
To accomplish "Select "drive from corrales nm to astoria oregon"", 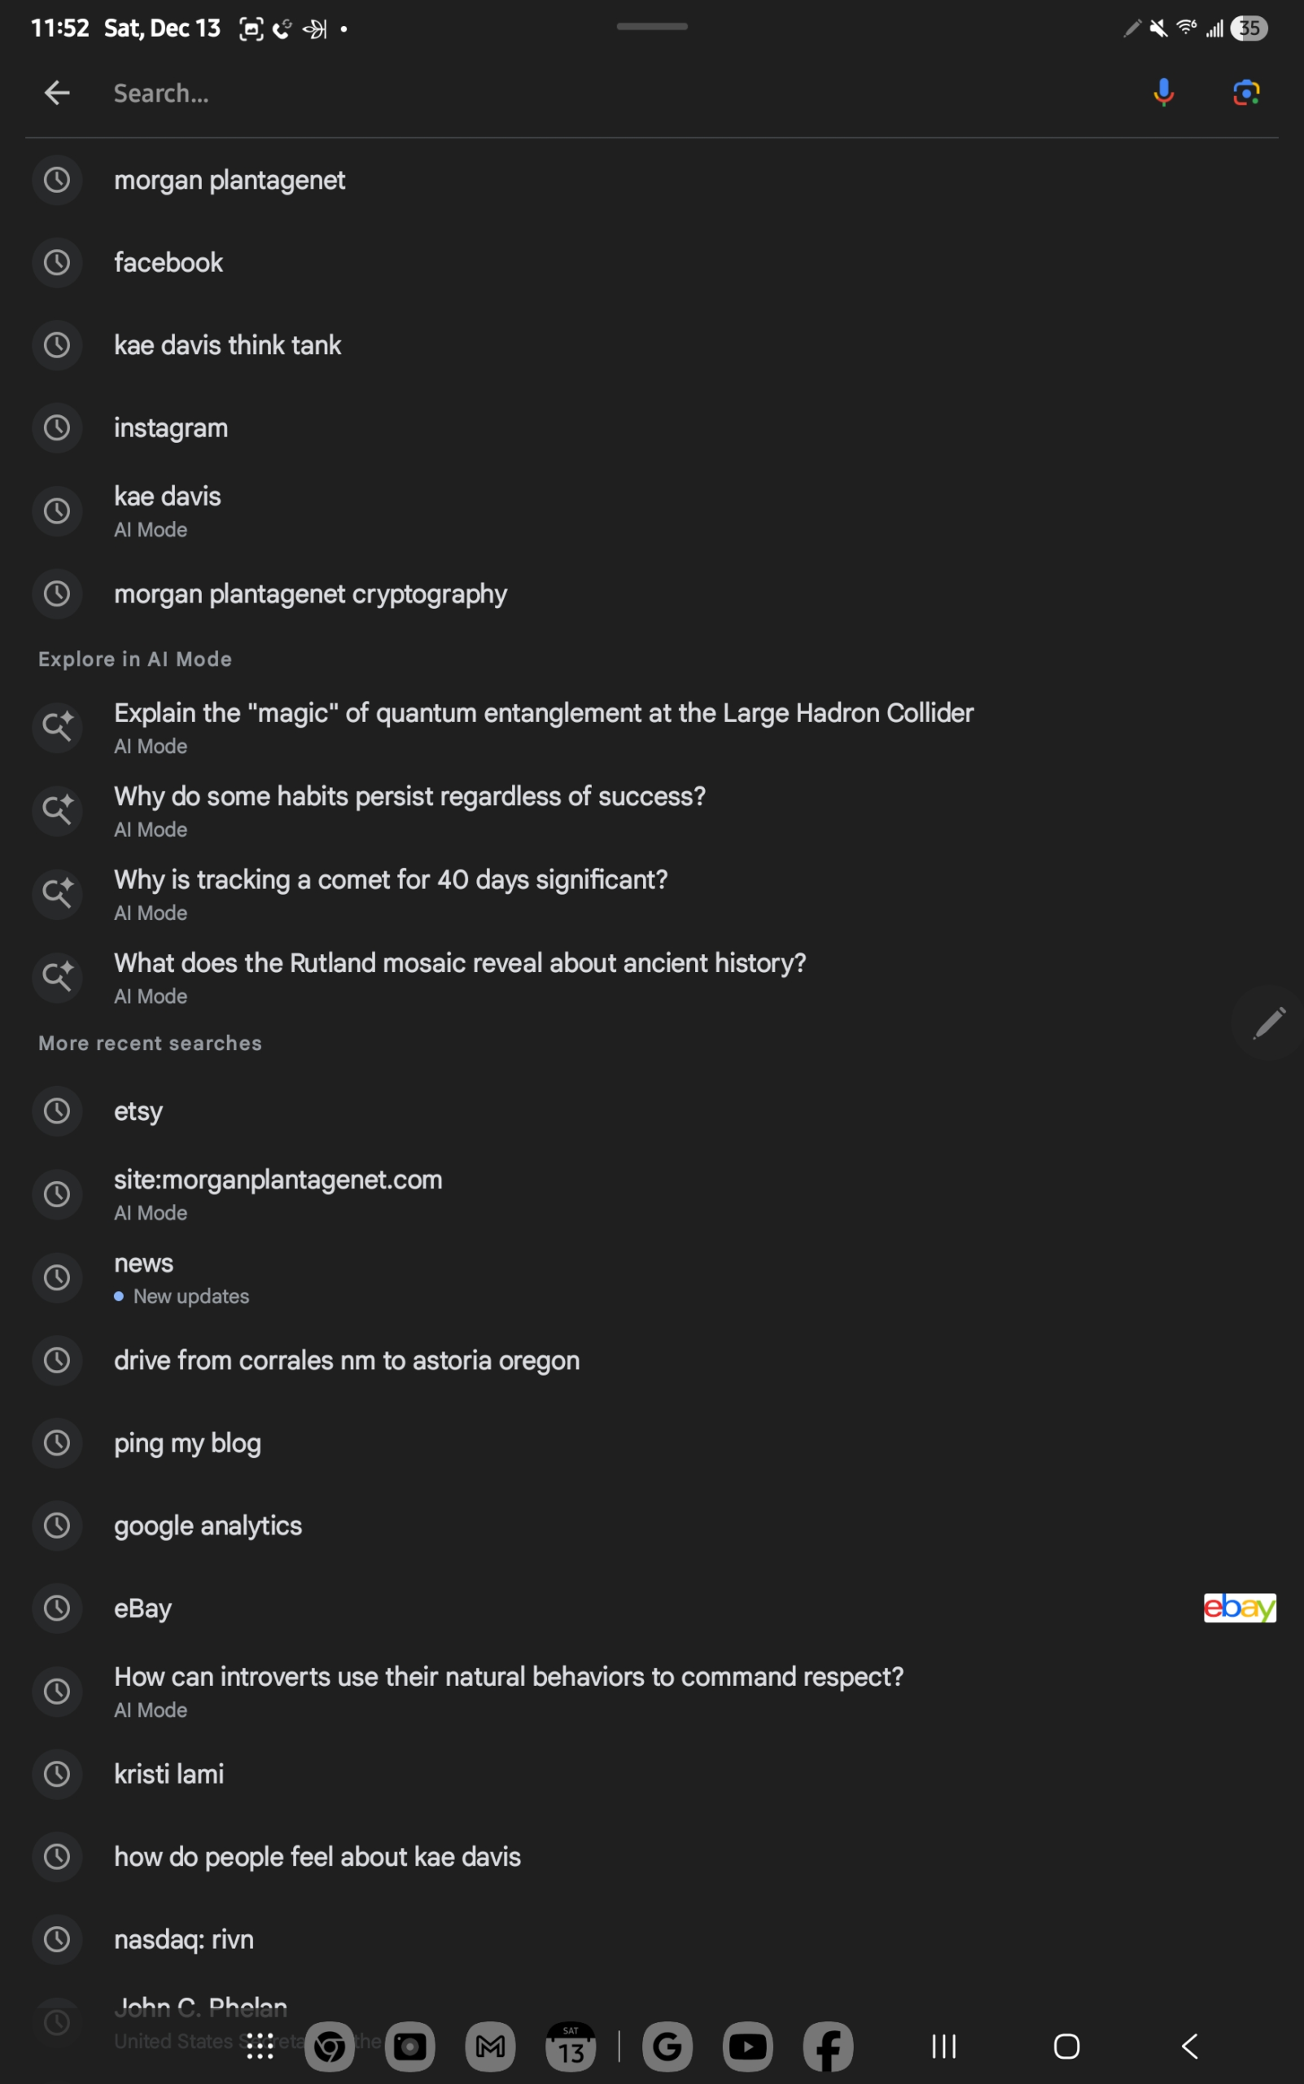I will pos(347,1360).
